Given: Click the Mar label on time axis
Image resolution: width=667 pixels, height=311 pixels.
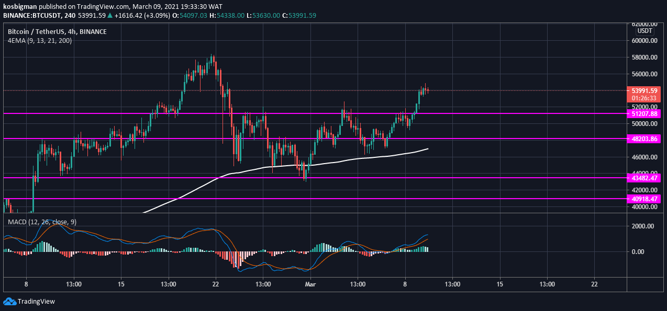Looking at the screenshot, I should (x=311, y=284).
